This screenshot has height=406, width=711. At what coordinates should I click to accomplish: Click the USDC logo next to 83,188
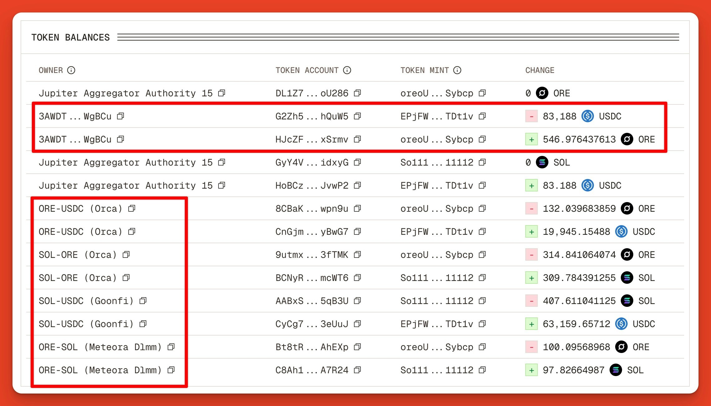588,116
